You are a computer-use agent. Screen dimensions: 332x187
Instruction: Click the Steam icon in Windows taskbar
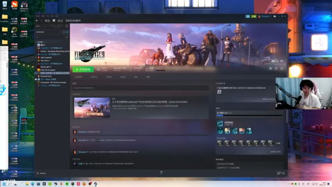tap(95, 184)
